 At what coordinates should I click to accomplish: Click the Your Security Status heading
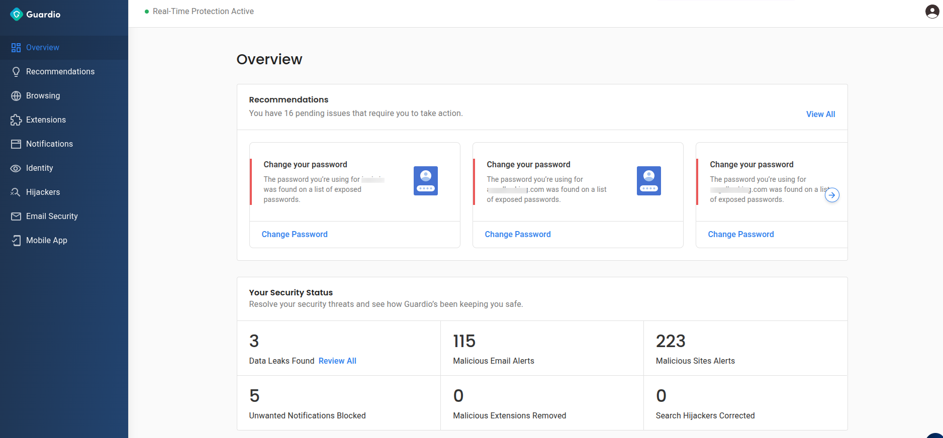coord(291,292)
